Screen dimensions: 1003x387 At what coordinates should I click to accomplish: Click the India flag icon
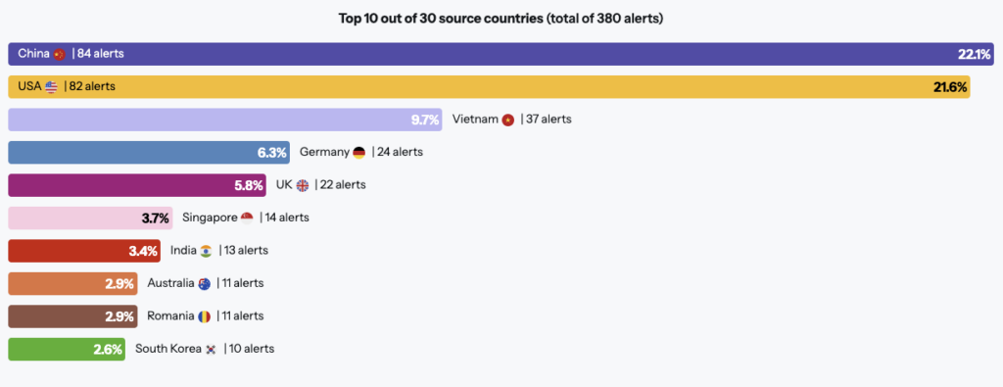[x=206, y=252]
